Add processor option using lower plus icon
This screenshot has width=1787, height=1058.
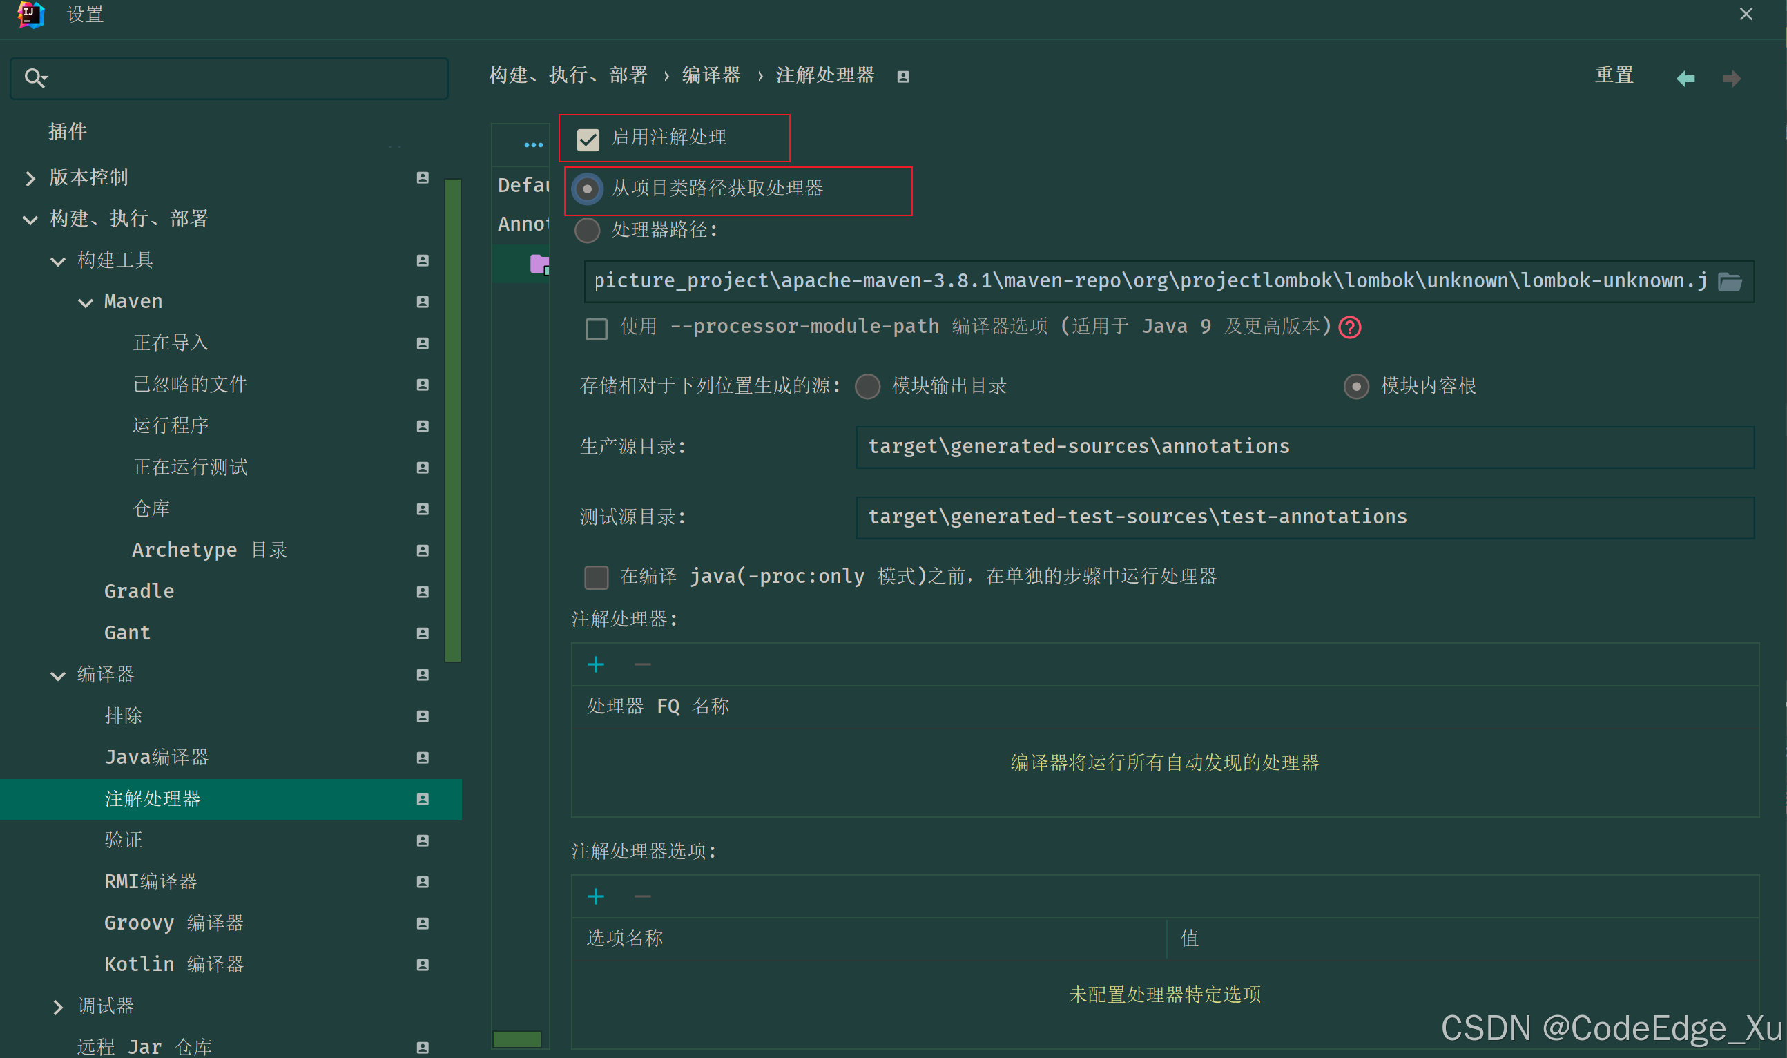pyautogui.click(x=596, y=896)
